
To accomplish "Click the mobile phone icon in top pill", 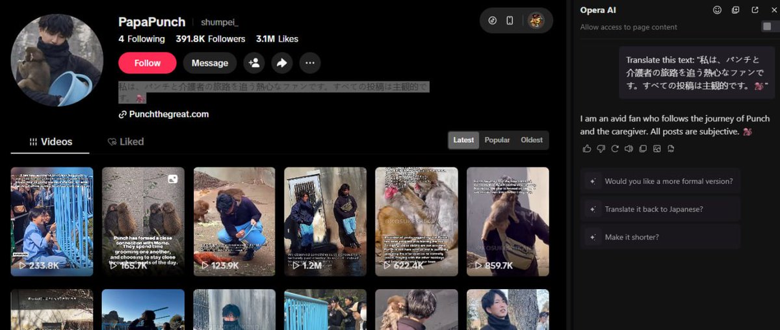I will click(510, 20).
